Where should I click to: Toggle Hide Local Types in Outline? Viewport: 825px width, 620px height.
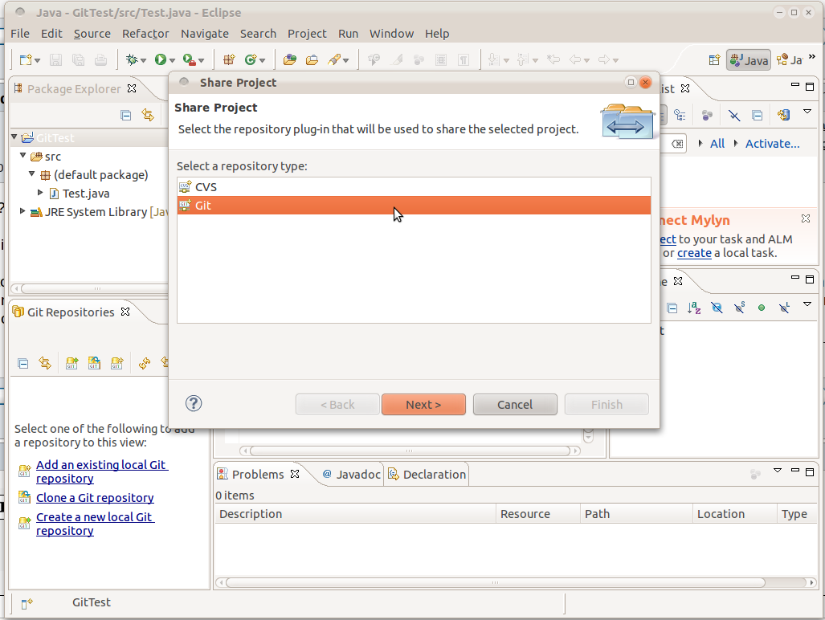(784, 308)
